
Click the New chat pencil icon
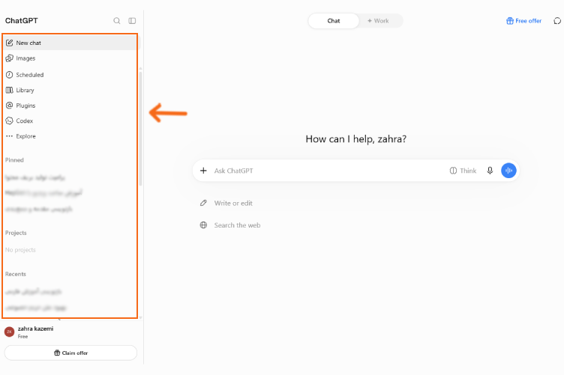[9, 43]
